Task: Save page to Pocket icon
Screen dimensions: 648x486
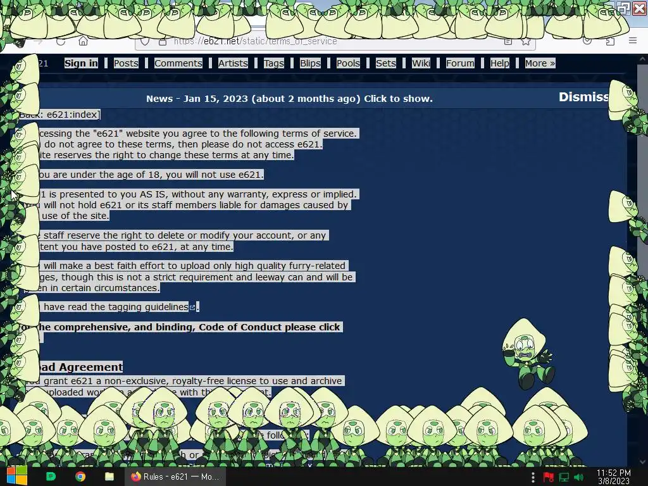Action: pos(587,41)
